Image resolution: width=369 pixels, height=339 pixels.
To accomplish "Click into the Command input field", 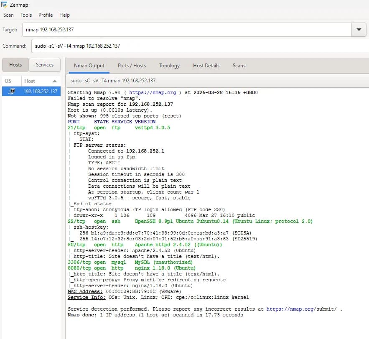I will click(200, 46).
